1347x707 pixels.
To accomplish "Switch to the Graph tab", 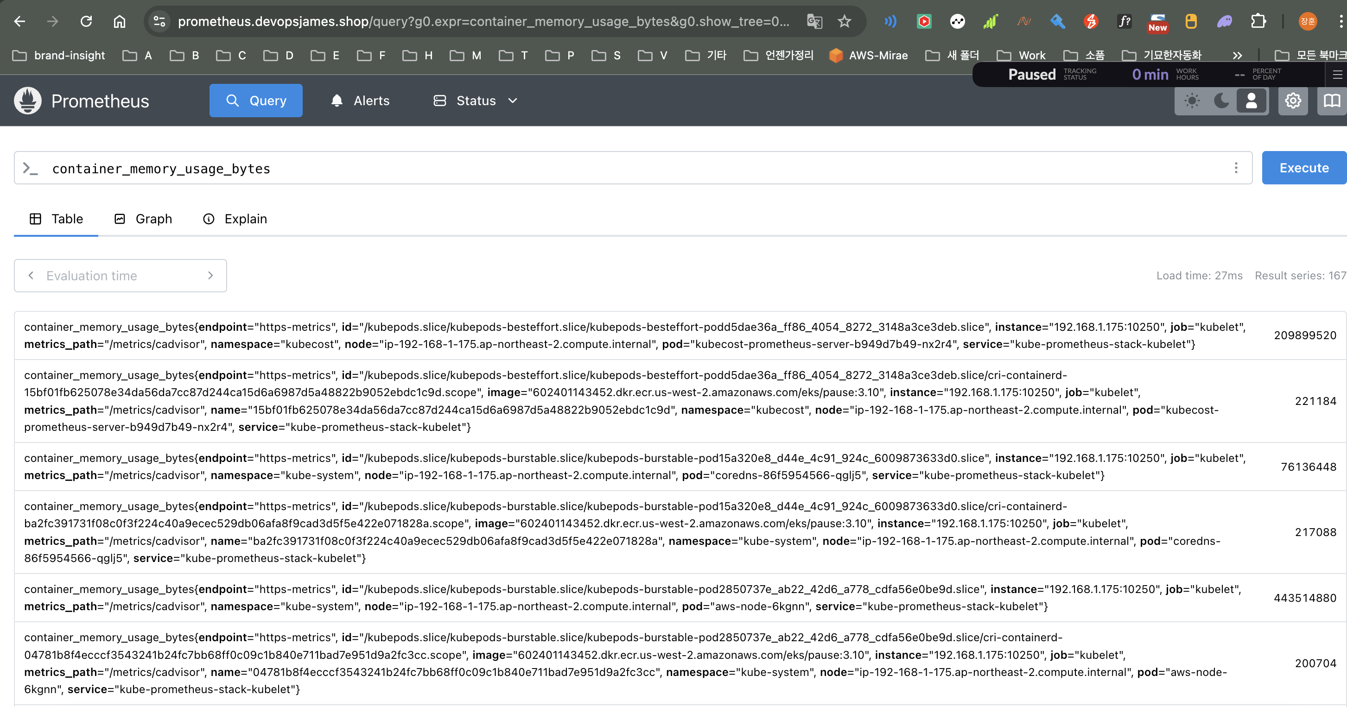I will coord(143,219).
